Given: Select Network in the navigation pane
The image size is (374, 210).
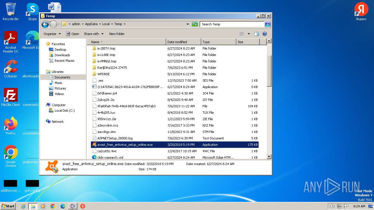Looking at the screenshot, I should click(x=58, y=122).
